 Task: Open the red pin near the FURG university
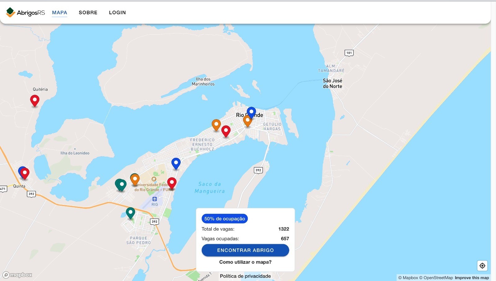tap(172, 183)
